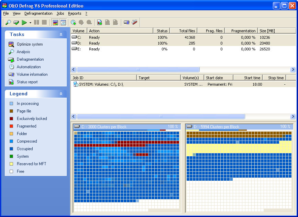Open volume information toolbar icon

pyautogui.click(x=126, y=22)
